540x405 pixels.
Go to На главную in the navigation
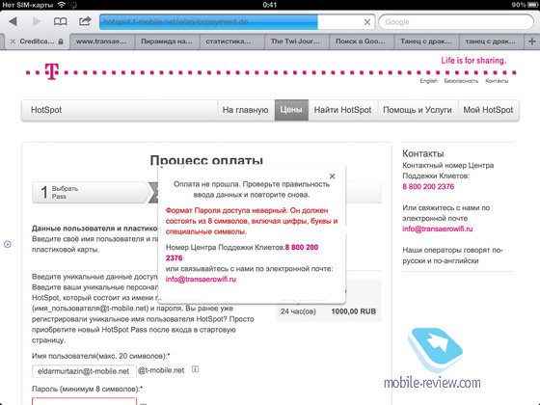point(245,110)
